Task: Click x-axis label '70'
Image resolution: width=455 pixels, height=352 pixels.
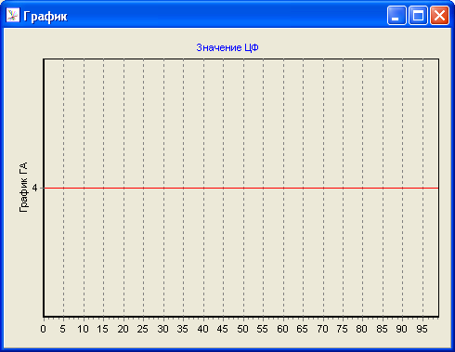Action: (322, 329)
